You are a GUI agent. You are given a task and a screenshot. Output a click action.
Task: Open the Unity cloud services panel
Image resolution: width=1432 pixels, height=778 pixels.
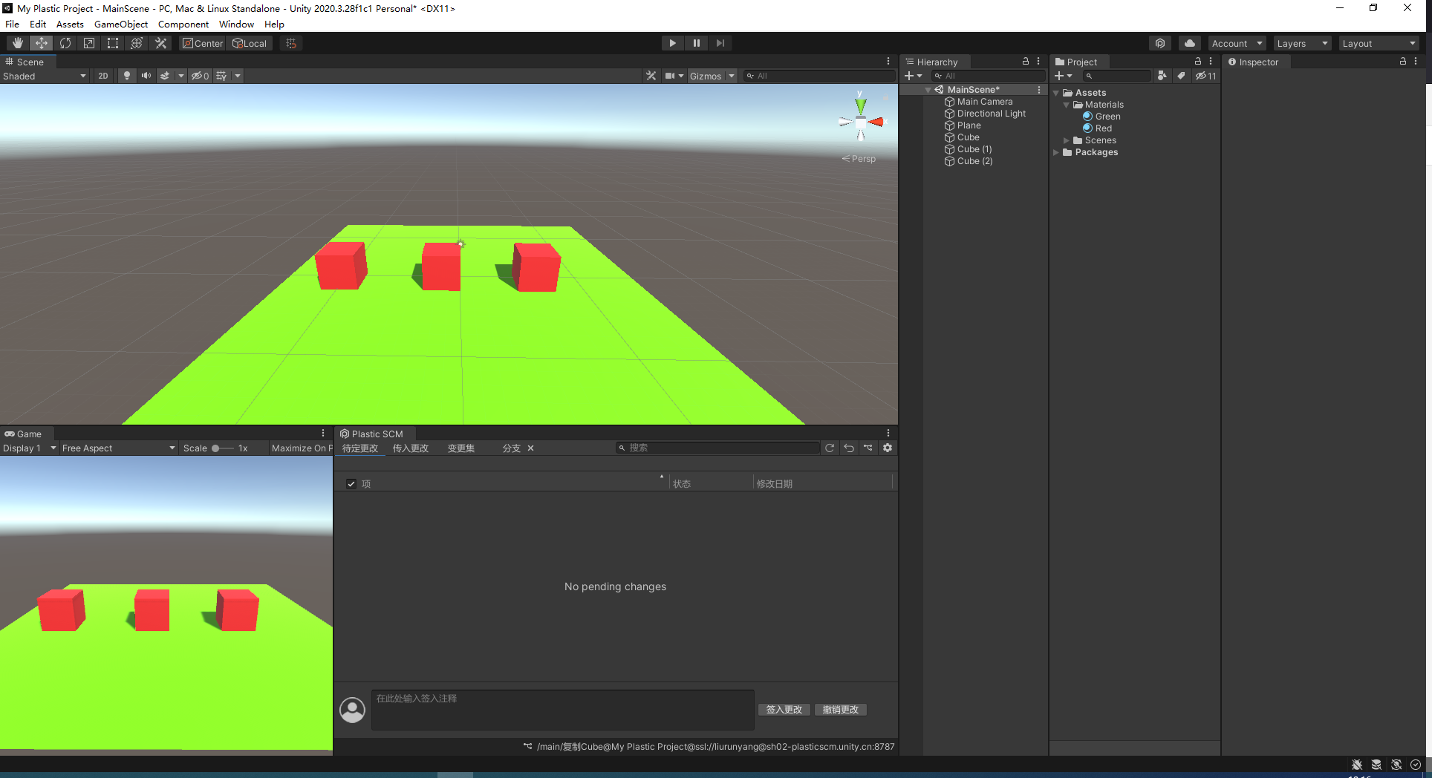coord(1189,42)
